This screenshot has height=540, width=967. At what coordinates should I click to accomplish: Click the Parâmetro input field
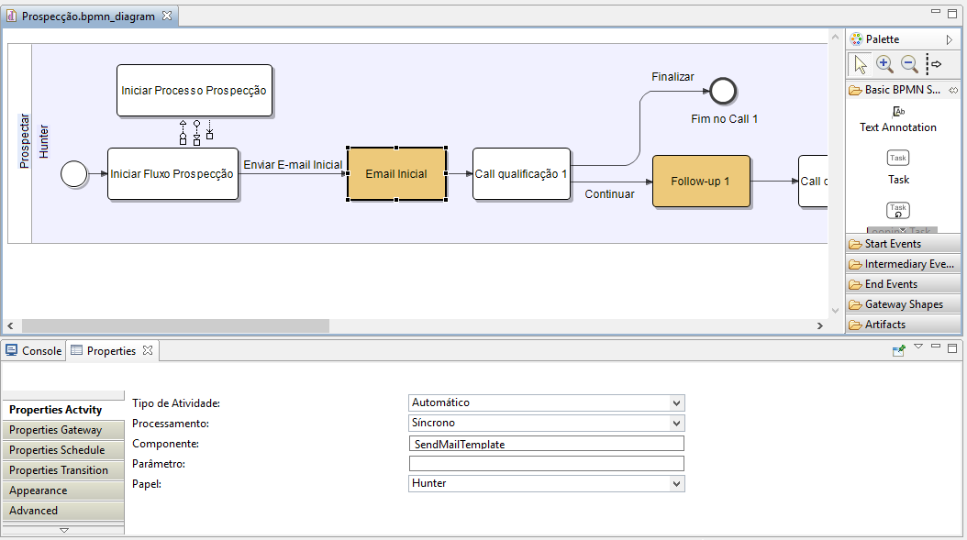click(547, 464)
